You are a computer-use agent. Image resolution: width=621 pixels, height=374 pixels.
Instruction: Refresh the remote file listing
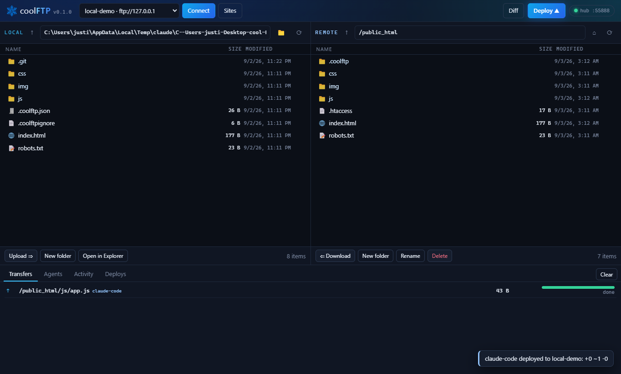(x=609, y=33)
